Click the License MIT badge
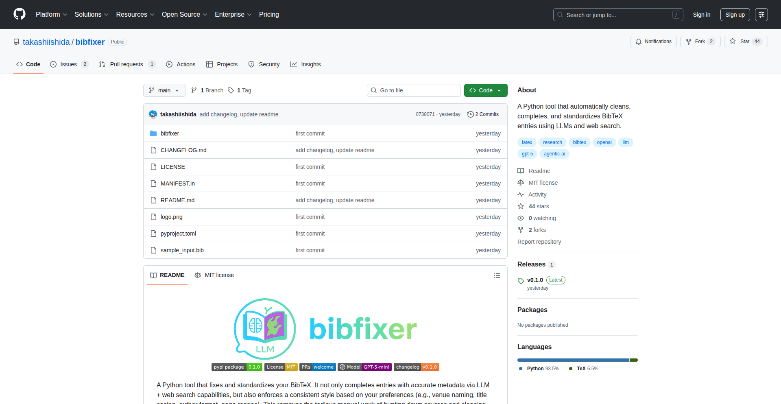 click(281, 367)
